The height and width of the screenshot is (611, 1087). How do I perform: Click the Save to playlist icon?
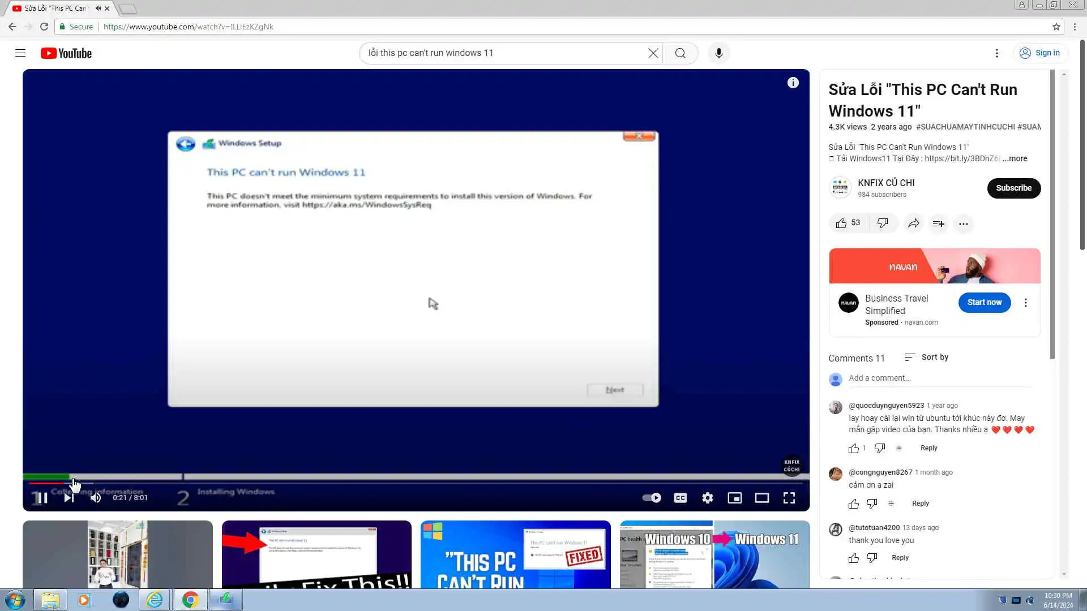click(938, 224)
